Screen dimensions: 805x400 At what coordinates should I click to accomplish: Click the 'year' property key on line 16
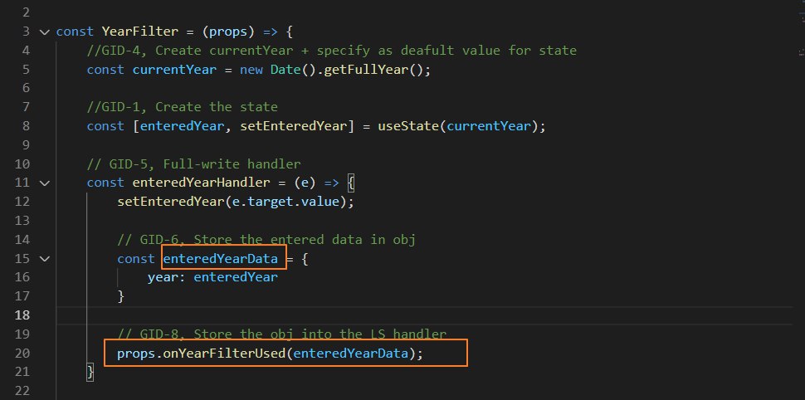(x=163, y=277)
